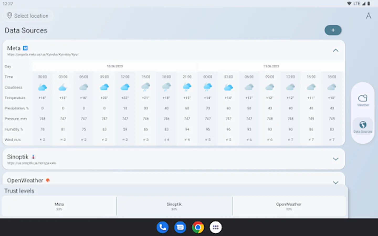Viewport: 378px width, 236px height.
Task: Click the cloud icon for 15:00 on 11.06.2023
Action: (311, 87)
